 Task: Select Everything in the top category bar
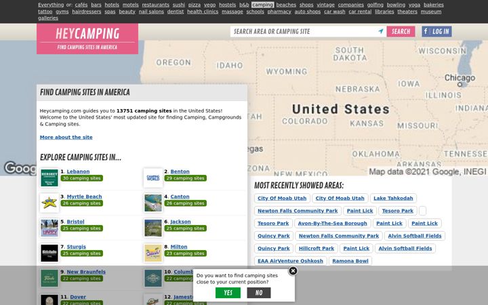(x=51, y=5)
